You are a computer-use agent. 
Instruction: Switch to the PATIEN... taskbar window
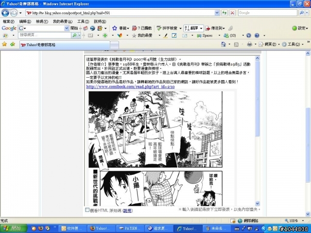(x=131, y=229)
